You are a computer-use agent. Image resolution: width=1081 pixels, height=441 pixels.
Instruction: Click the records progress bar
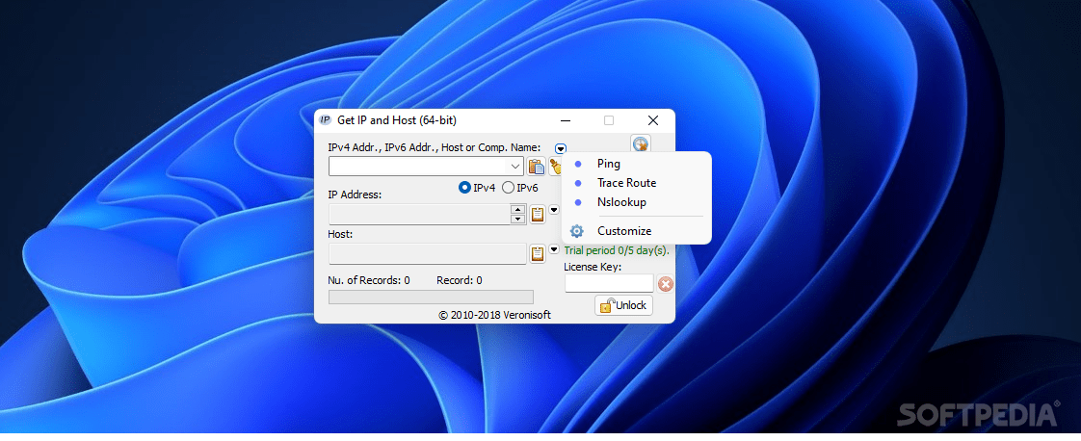pyautogui.click(x=431, y=297)
